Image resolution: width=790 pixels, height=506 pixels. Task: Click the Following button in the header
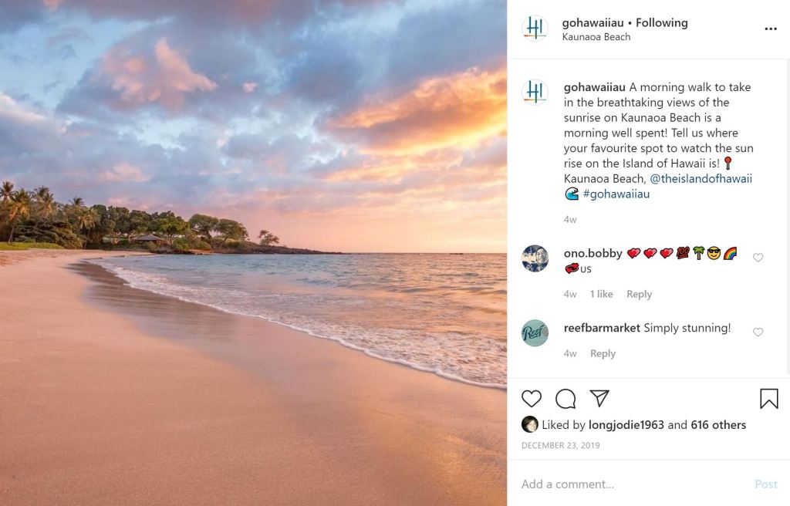[x=661, y=23]
